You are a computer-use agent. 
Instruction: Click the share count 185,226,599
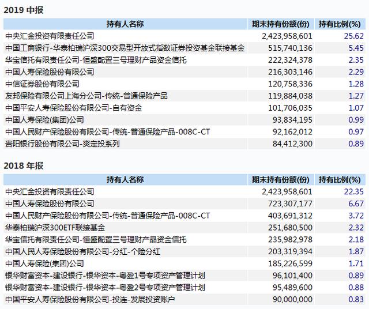coord(290,264)
